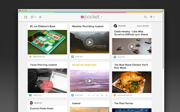The height and width of the screenshot is (112, 180).
Task: Open search with the magnifier icon
Action: tap(145, 17)
